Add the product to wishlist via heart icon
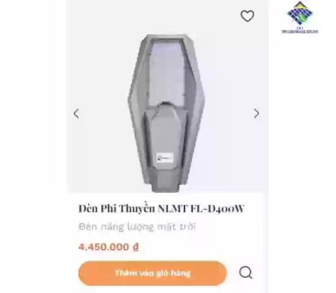Image resolution: width=336 pixels, height=293 pixels. point(247,16)
